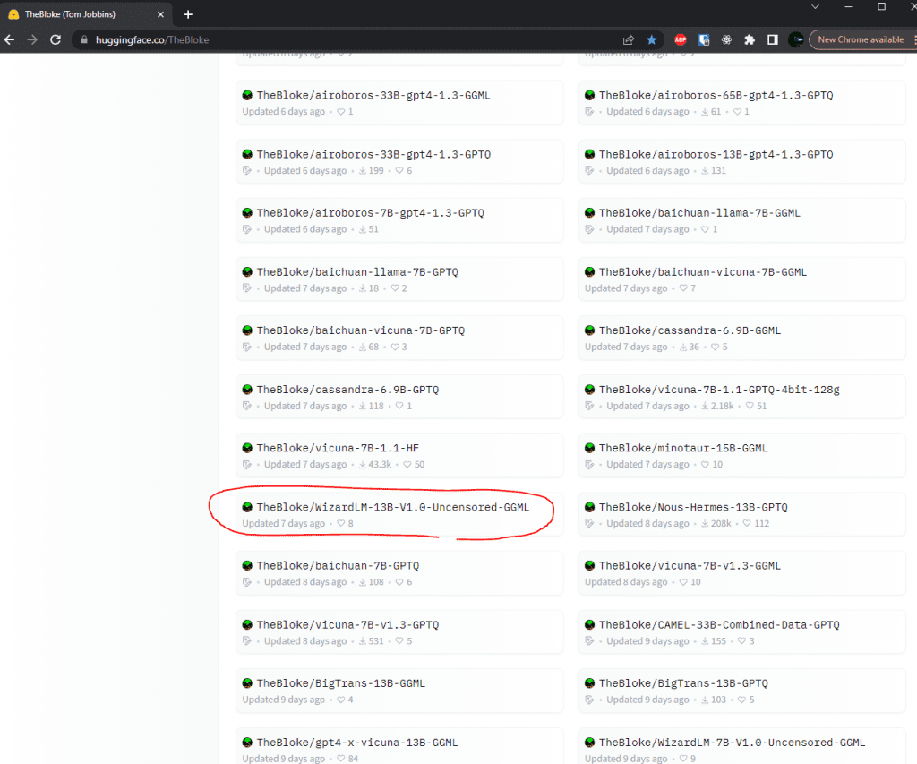The width and height of the screenshot is (917, 764).
Task: Click heart icon on WizardLM-13B-V1.0-Uncensored-GGML card
Action: 341,524
